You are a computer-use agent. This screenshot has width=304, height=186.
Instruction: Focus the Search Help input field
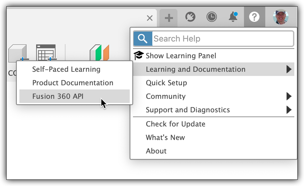pyautogui.click(x=222, y=39)
